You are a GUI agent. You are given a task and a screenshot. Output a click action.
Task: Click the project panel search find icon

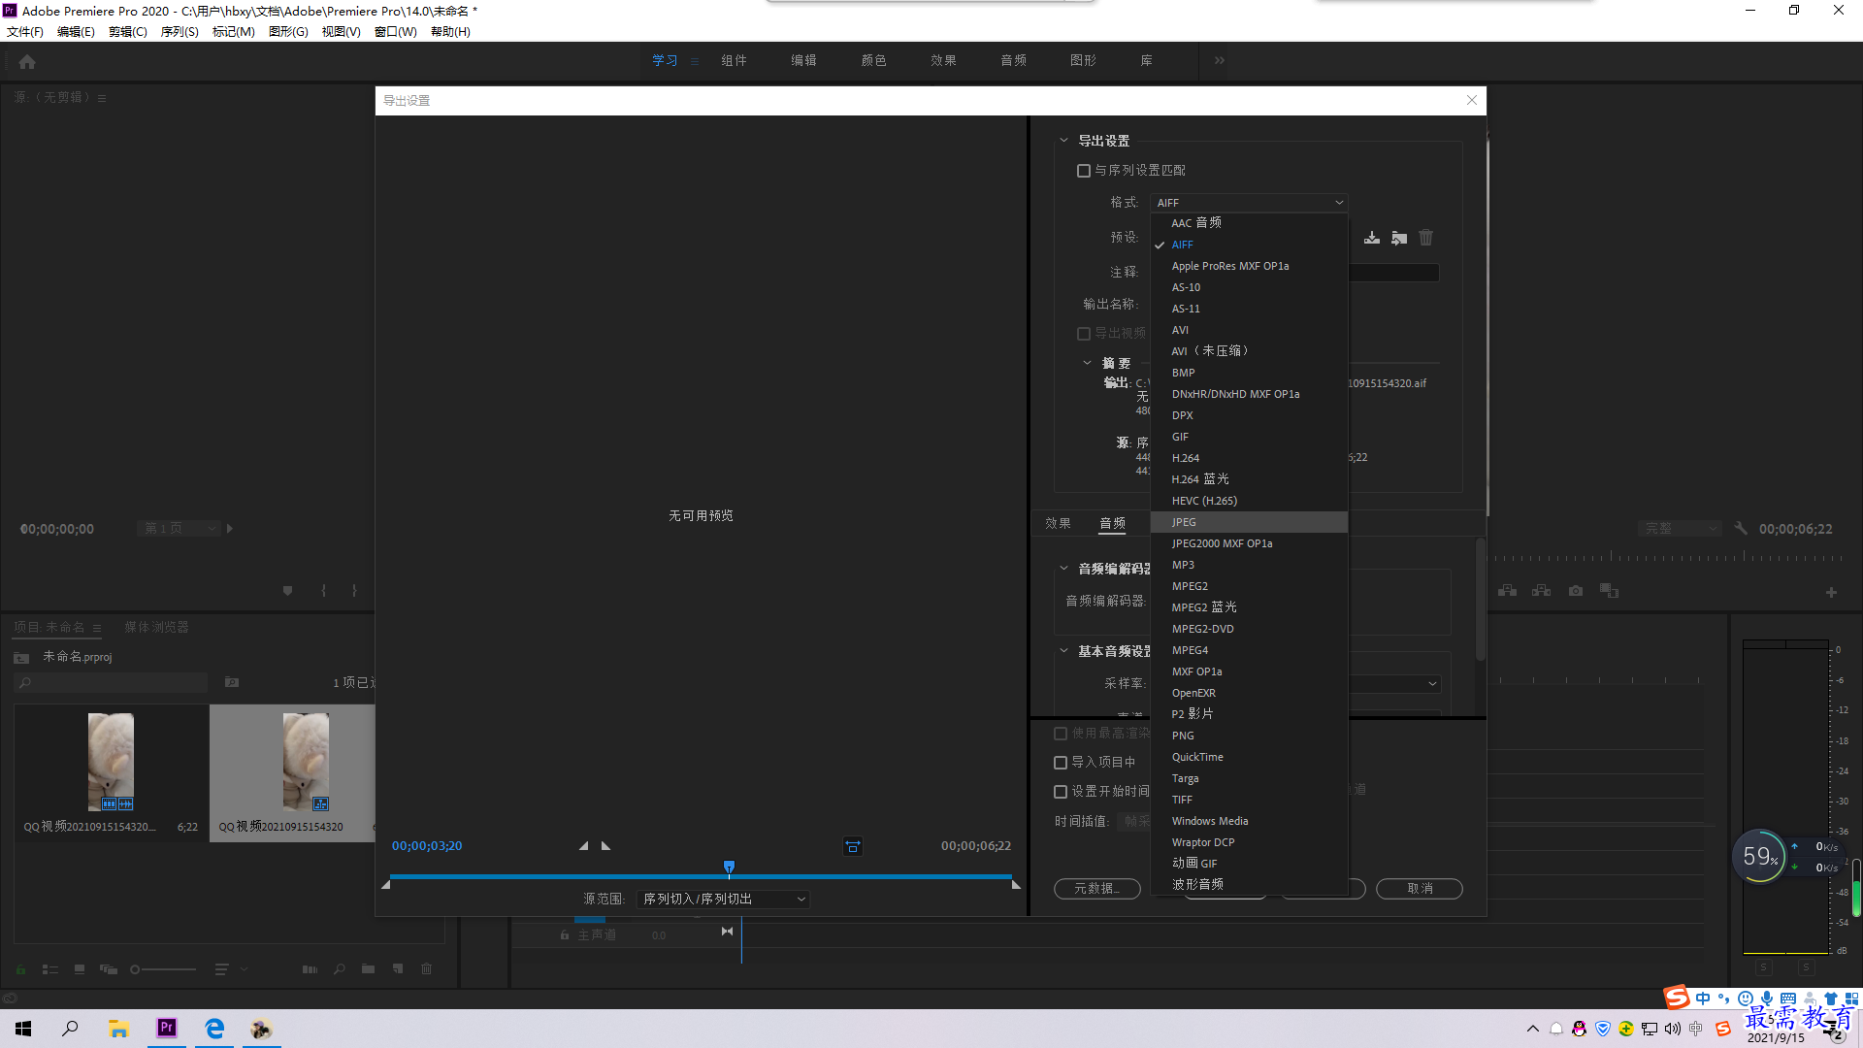pyautogui.click(x=339, y=968)
